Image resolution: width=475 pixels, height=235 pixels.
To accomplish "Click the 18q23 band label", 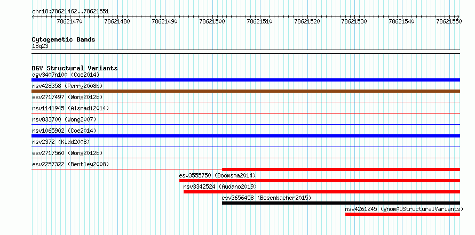I will (x=40, y=46).
